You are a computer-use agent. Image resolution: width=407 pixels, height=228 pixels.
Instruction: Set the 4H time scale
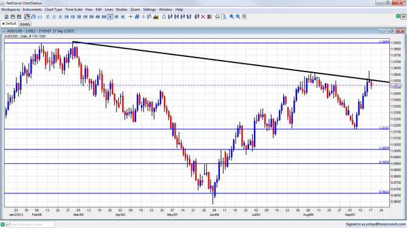98,16
